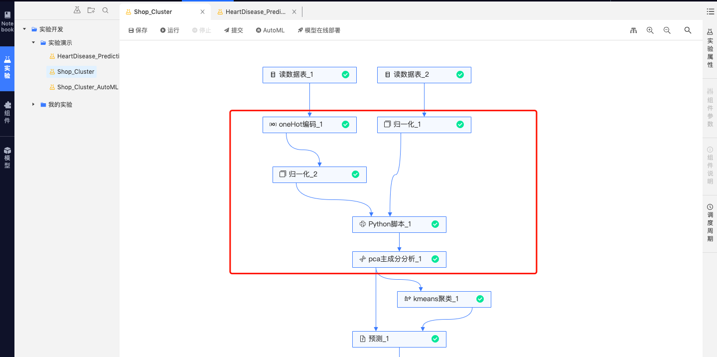The height and width of the screenshot is (357, 717).
Task: Click the new folder icon
Action: tap(91, 10)
